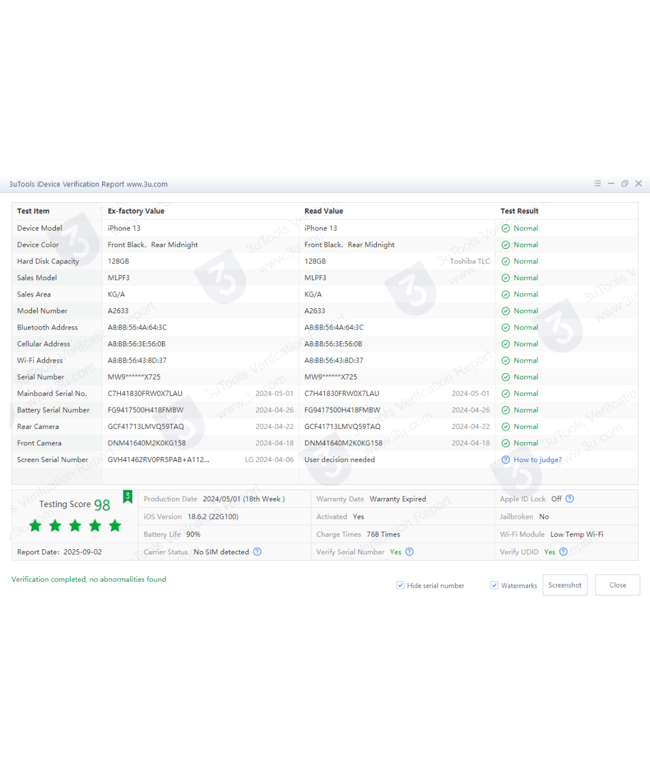Image resolution: width=650 pixels, height=780 pixels.
Task: Toggle the Hide serial number checkbox
Action: 400,585
